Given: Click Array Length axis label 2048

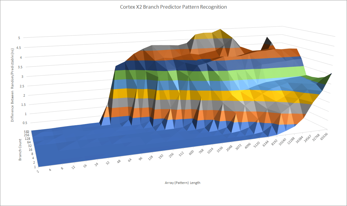Looking at the screenshot, I should pyautogui.click(x=229, y=148).
